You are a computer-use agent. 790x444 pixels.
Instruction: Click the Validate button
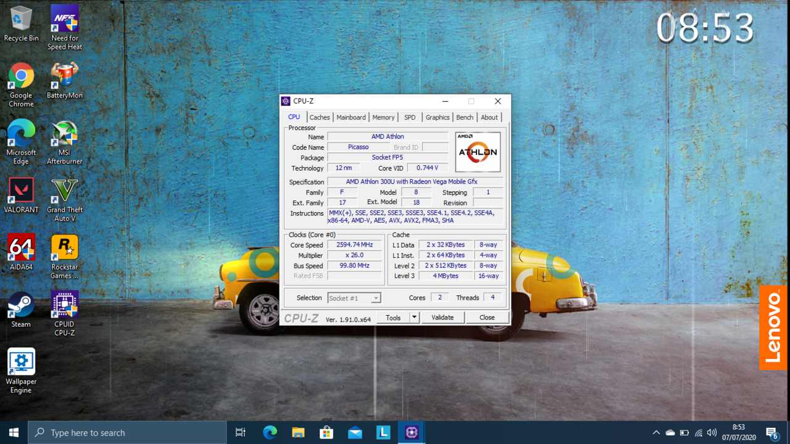pyautogui.click(x=443, y=318)
